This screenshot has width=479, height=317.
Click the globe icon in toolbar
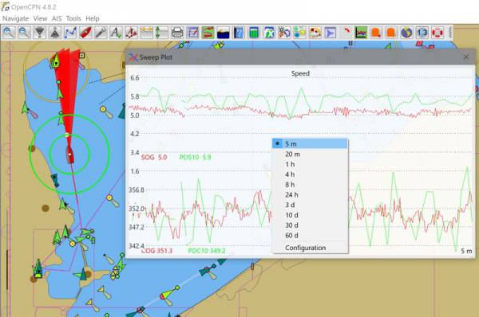(406, 33)
